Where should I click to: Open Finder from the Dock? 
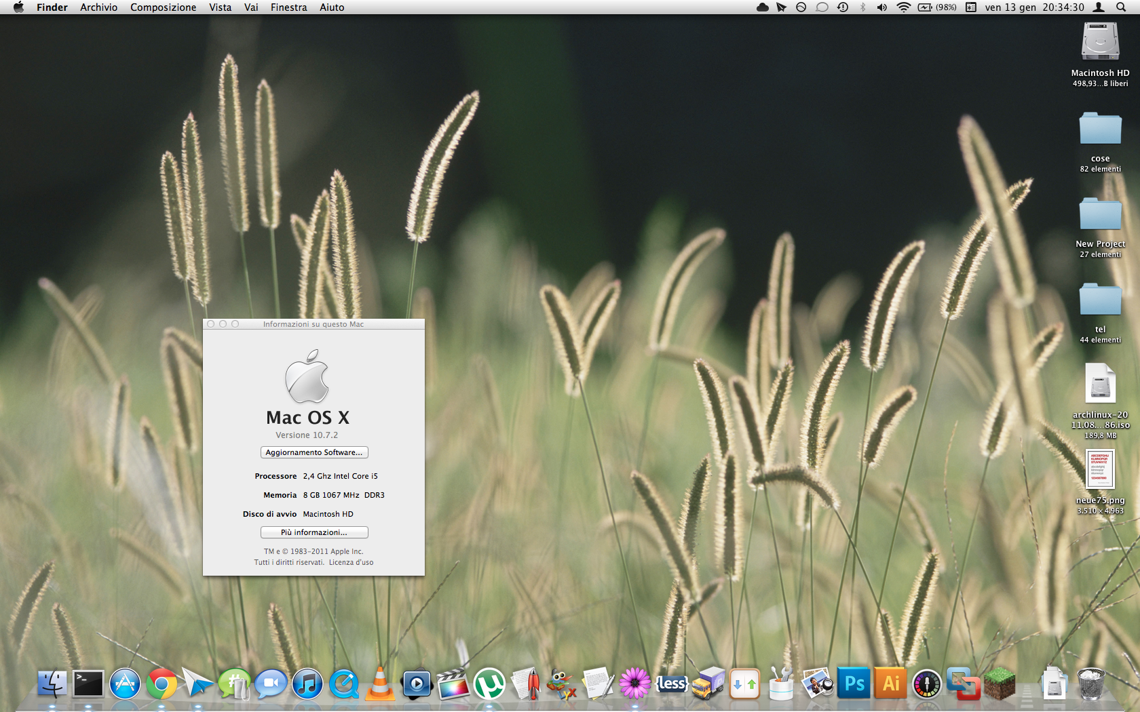(52, 684)
